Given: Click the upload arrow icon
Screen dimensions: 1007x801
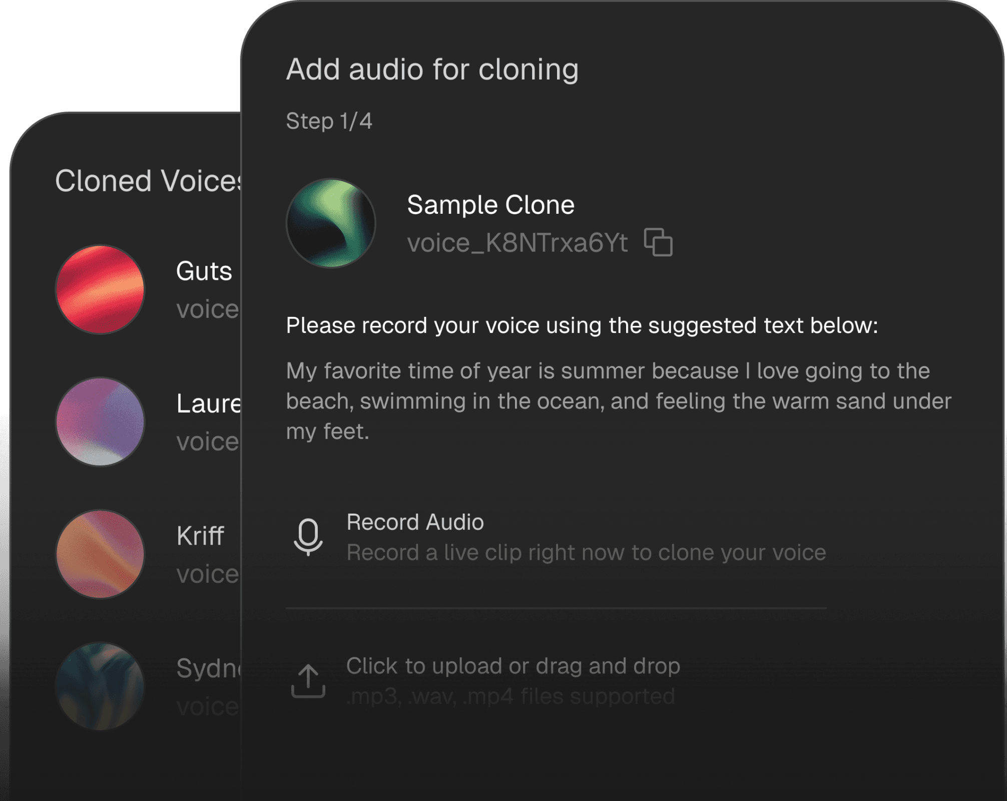Looking at the screenshot, I should (308, 681).
